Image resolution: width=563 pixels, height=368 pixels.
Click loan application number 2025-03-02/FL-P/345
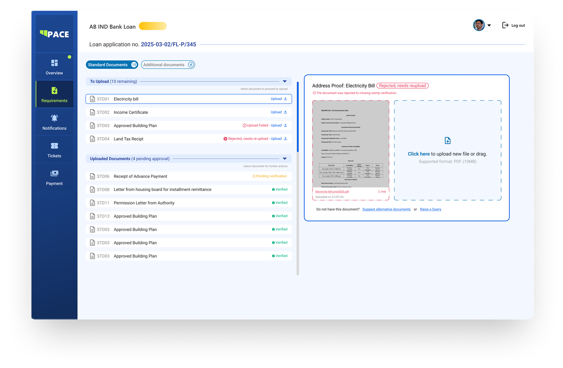click(x=168, y=44)
